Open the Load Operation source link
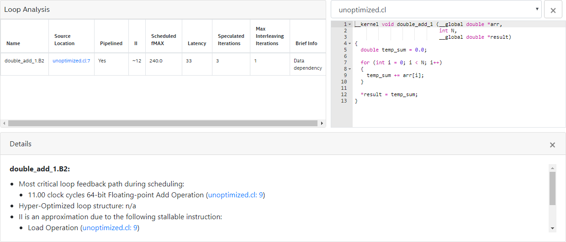 110,228
